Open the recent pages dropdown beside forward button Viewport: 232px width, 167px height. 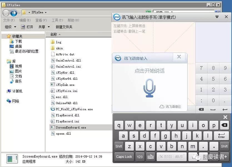coord(19,13)
